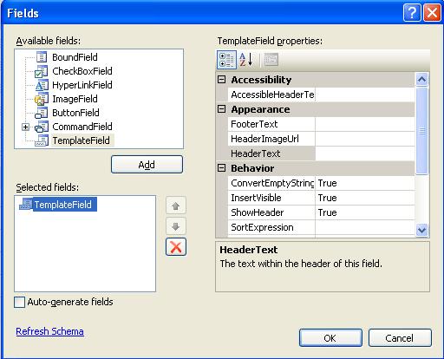Select TemplateField in selected fields list
The height and width of the screenshot is (359, 444).
tap(62, 205)
